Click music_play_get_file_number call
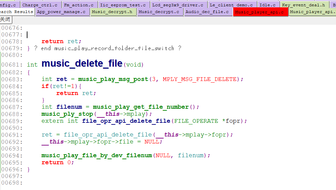The height and width of the screenshot is (190, 336). pyautogui.click(x=141, y=107)
